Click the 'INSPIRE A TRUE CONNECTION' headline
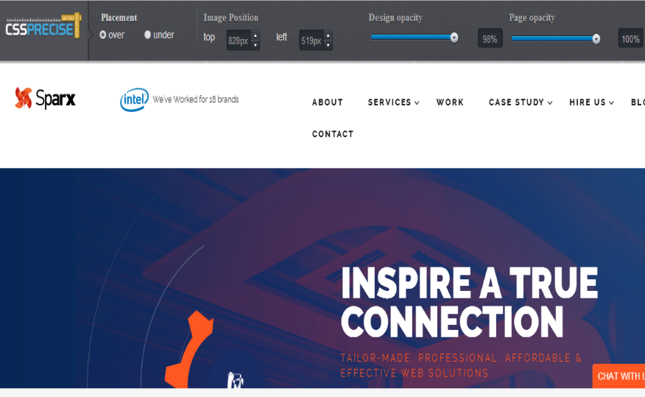 pyautogui.click(x=469, y=301)
